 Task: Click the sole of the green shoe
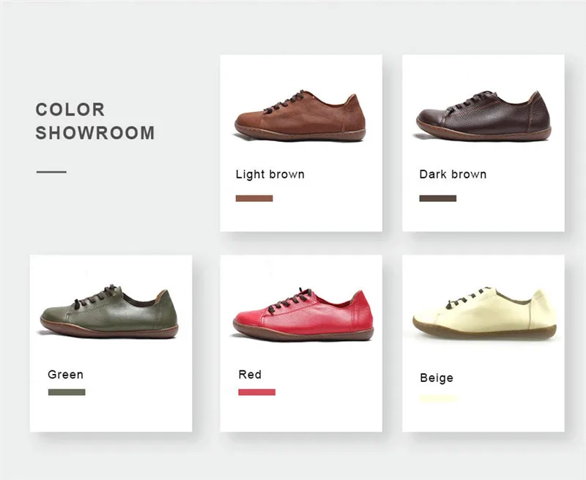tap(109, 330)
